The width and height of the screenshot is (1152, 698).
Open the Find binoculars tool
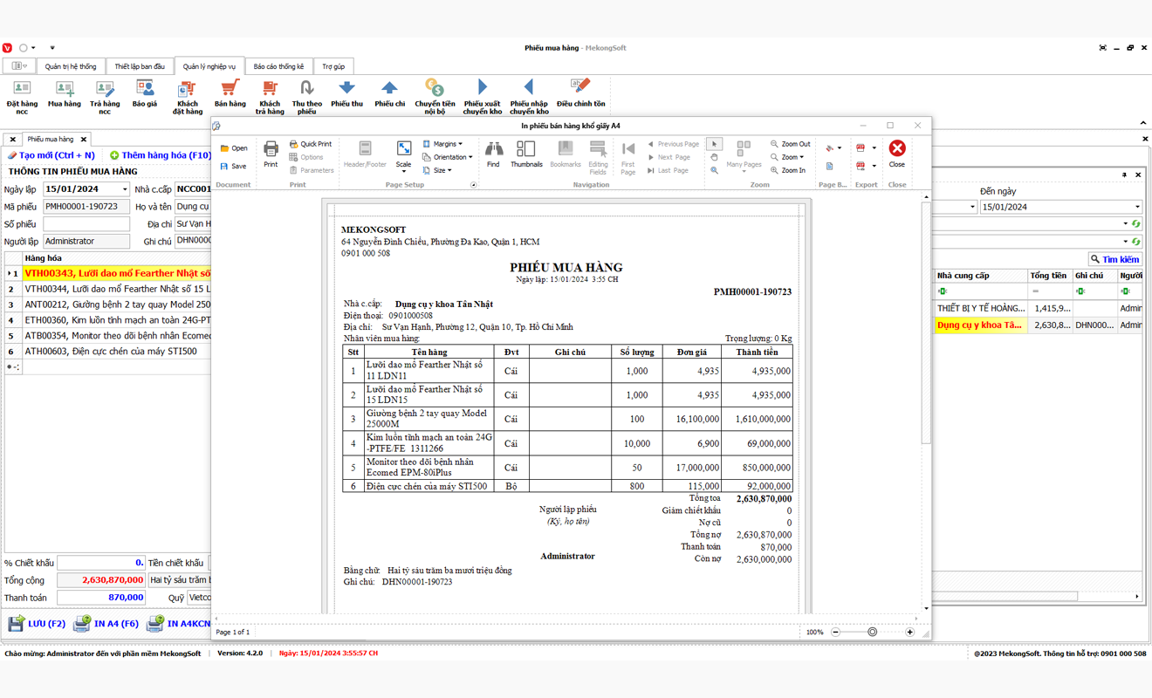[493, 154]
